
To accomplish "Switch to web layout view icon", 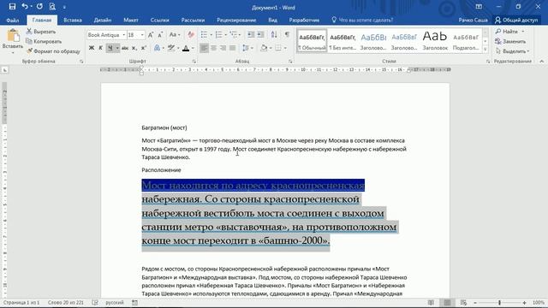I will 463,302.
